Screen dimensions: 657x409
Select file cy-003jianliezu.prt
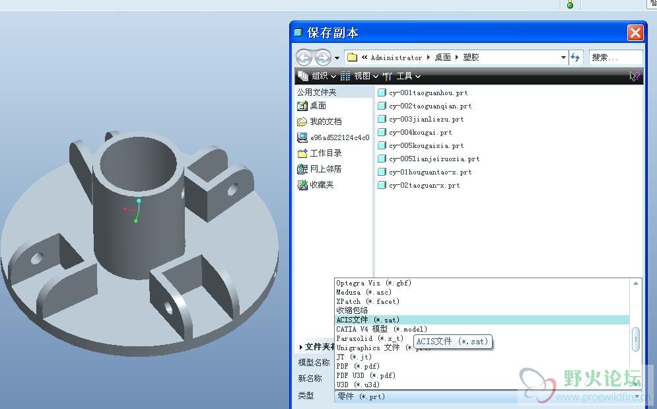(x=421, y=119)
